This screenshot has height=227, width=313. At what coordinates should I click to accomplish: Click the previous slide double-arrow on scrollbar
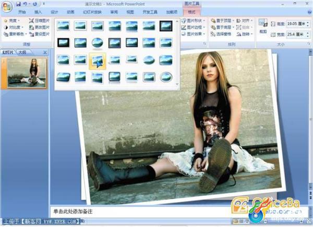coord(310,193)
